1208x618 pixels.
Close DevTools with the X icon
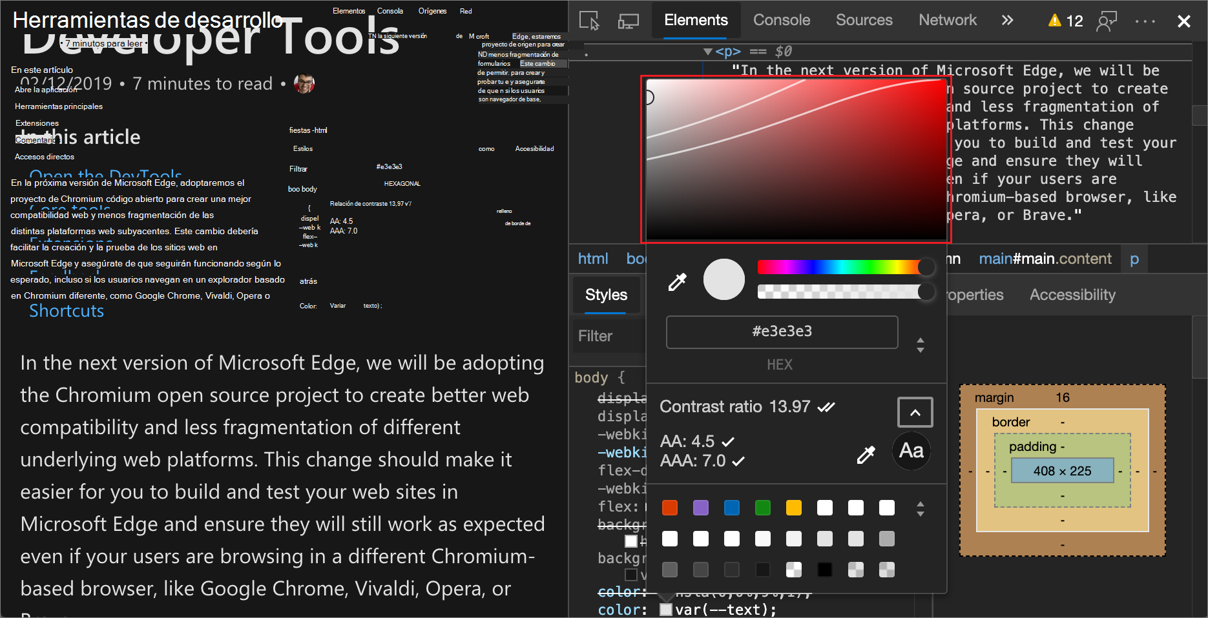[x=1184, y=21]
